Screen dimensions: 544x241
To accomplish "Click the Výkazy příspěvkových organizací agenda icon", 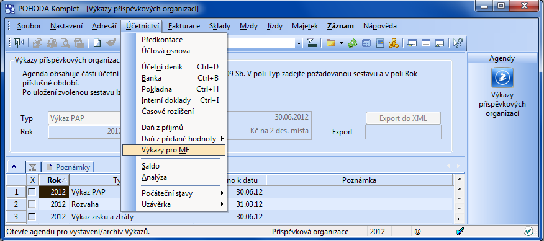I will (x=502, y=77).
